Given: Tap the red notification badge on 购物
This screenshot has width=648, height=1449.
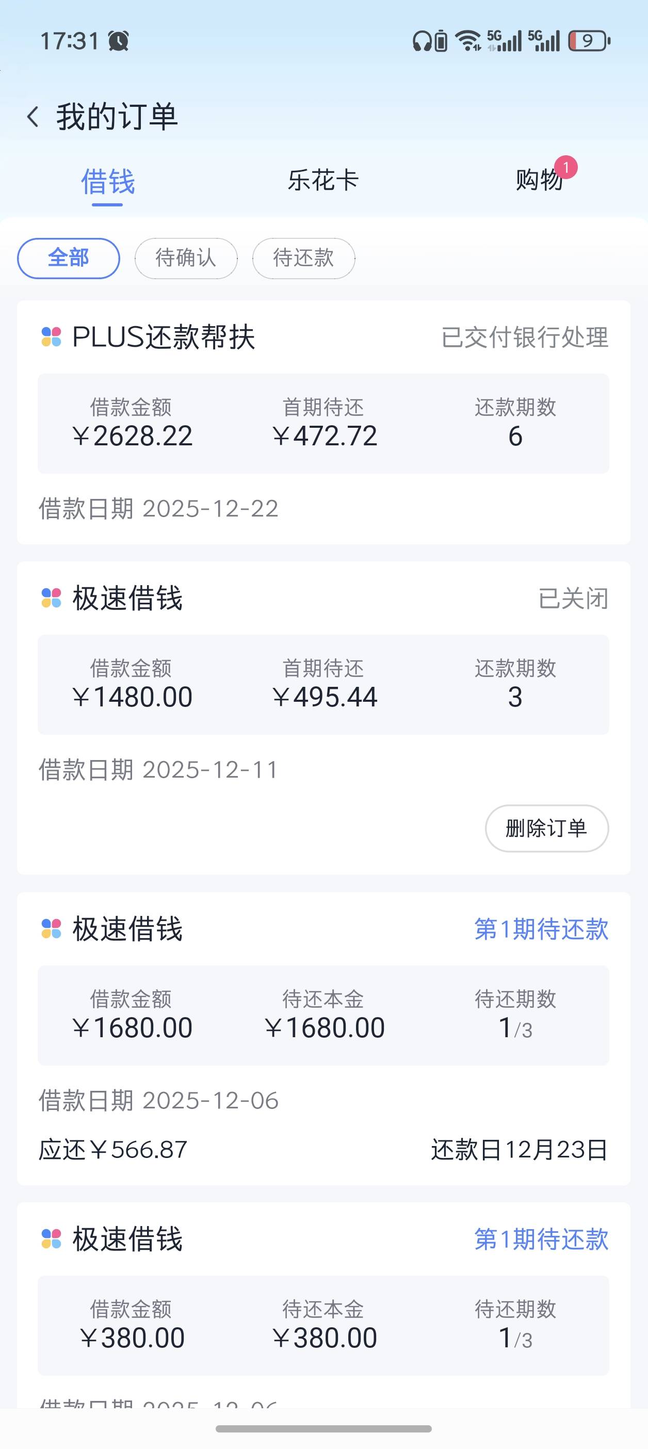Looking at the screenshot, I should click(x=566, y=167).
